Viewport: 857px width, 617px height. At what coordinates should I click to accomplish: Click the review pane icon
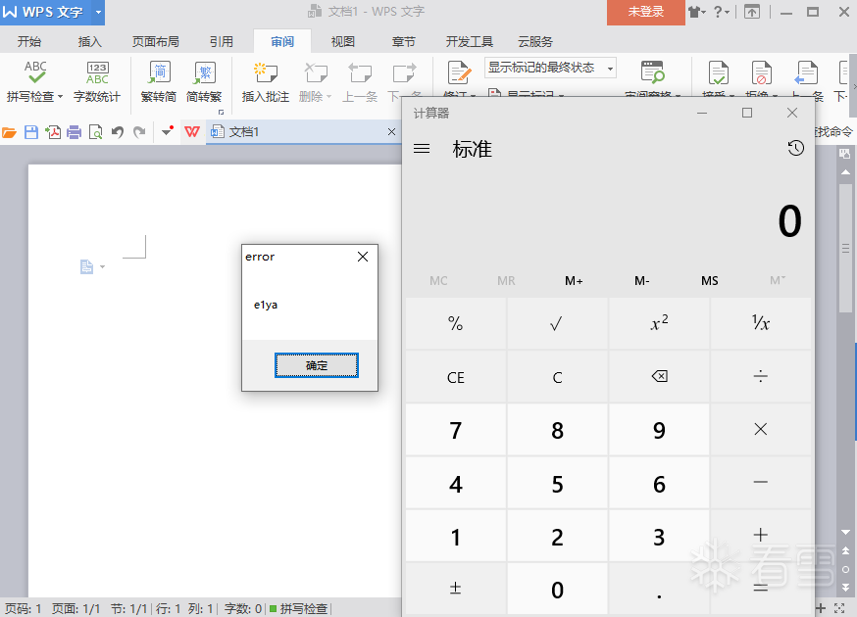click(652, 72)
